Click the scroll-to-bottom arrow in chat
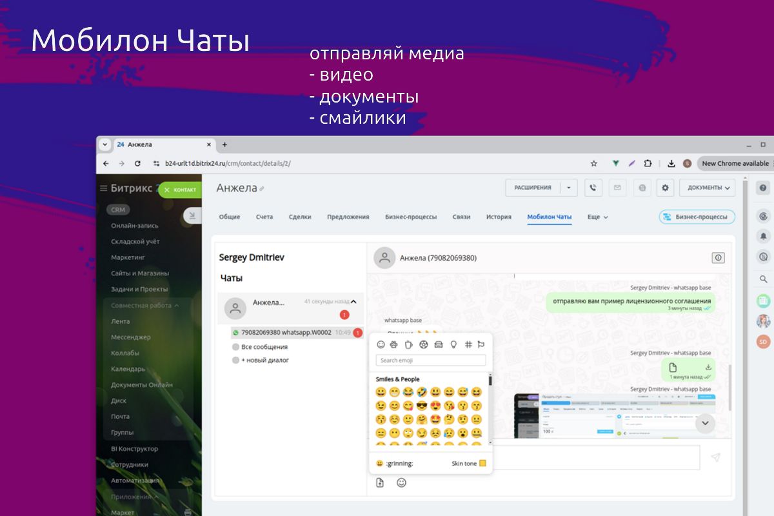Screen dimensions: 774x516 pyautogui.click(x=705, y=423)
